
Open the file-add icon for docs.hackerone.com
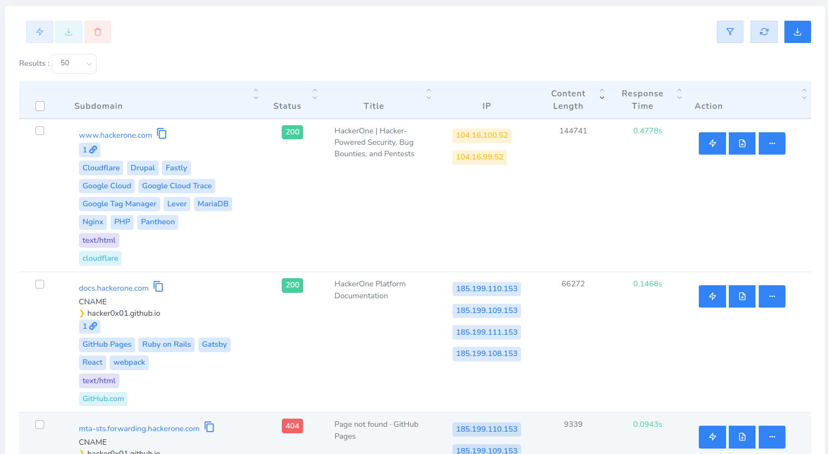742,297
